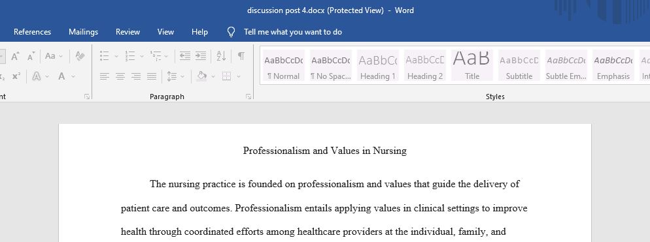Click the line starting 'health through coordinated'
This screenshot has height=242, width=650.
pyautogui.click(x=313, y=232)
